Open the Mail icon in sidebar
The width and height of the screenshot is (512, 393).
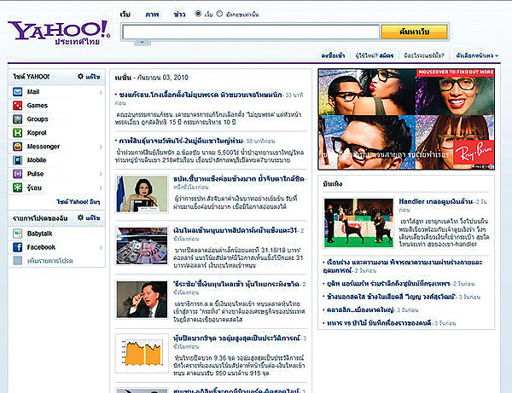[x=17, y=92]
